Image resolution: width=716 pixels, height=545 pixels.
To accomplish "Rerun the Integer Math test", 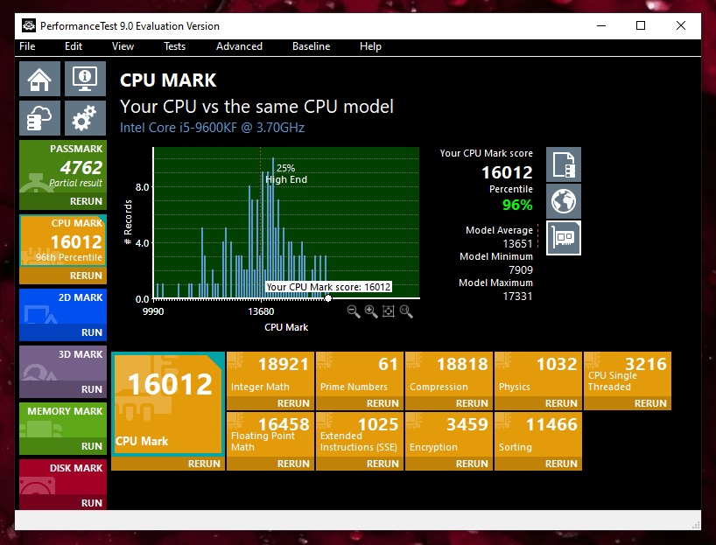I will [270, 403].
